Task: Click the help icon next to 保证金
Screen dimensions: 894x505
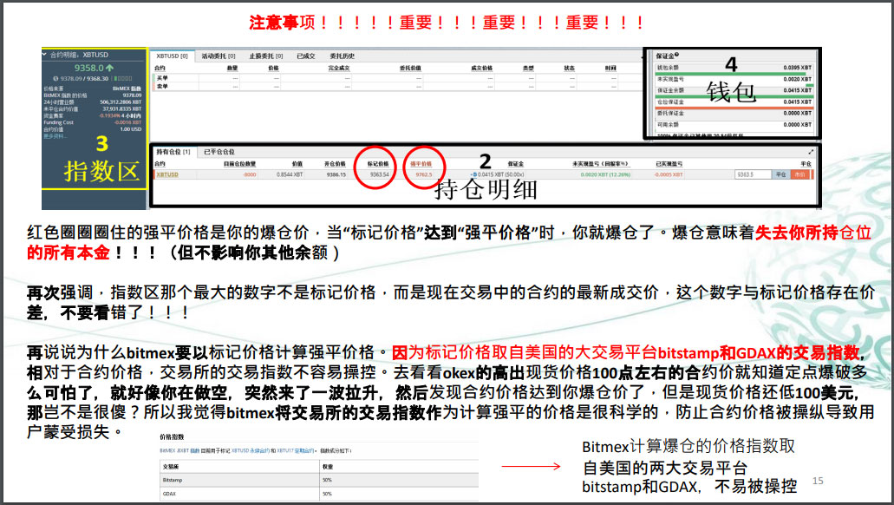Action: 676,55
